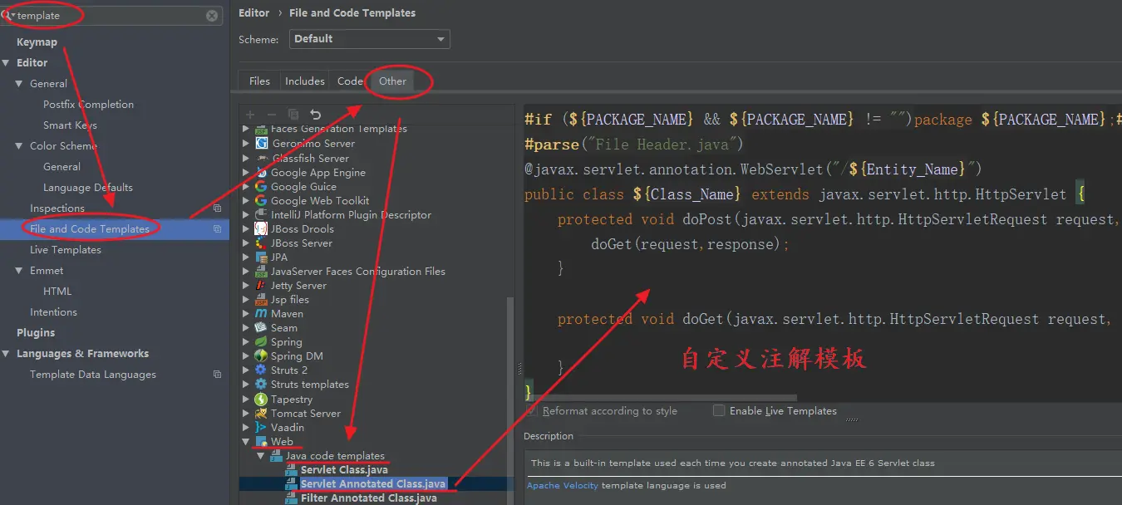Enable Live Templates checkbox

click(x=719, y=410)
